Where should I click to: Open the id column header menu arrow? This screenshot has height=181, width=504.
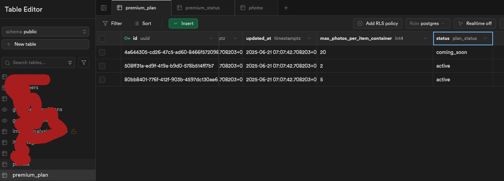click(x=211, y=38)
